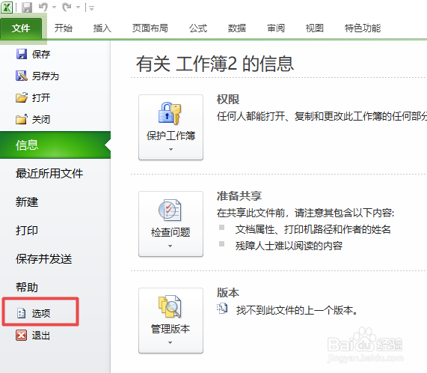
Task: Select the 信息 menu section
Action: tap(55, 145)
